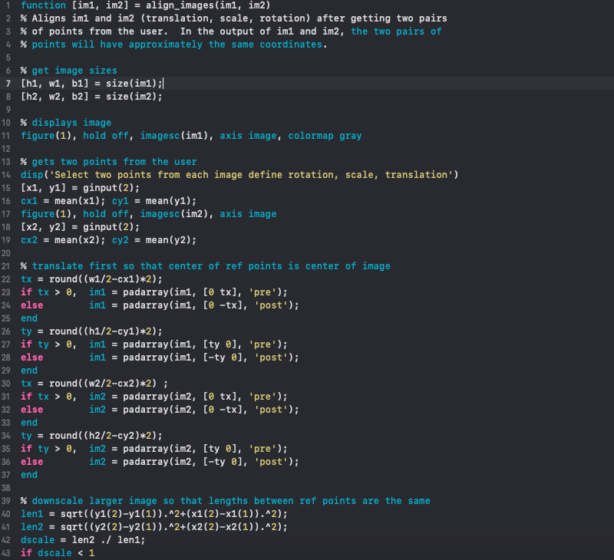Click gutter line number 1
This screenshot has height=560, width=614.
[x=8, y=5]
